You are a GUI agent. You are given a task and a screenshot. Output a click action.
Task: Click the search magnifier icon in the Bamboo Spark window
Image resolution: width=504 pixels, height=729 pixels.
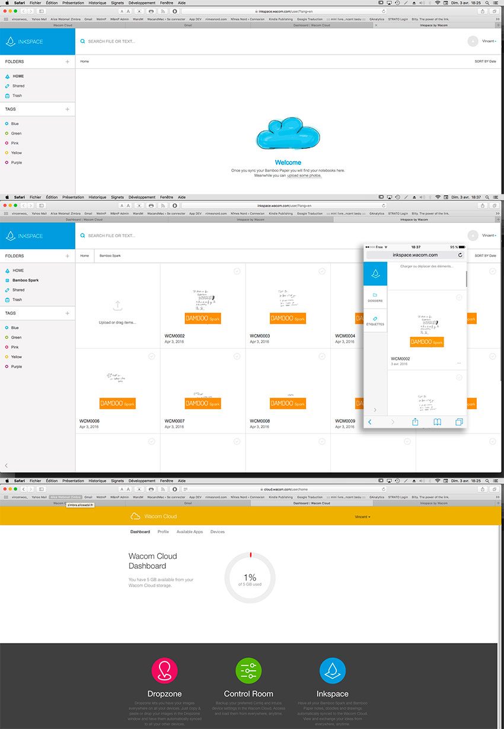[82, 236]
